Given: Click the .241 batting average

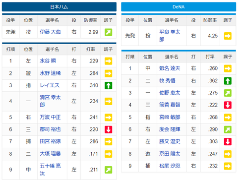Looking at the screenshot, I should 94,117.
